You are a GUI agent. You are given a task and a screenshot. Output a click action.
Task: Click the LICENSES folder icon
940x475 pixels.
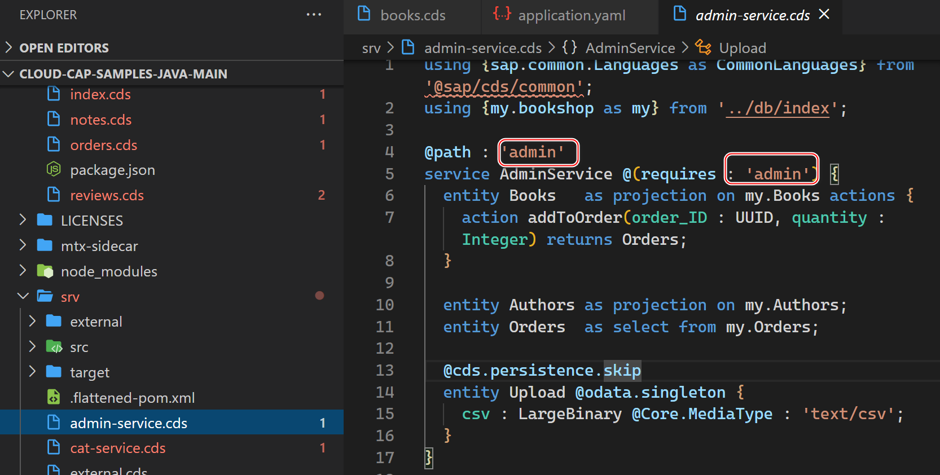click(45, 220)
